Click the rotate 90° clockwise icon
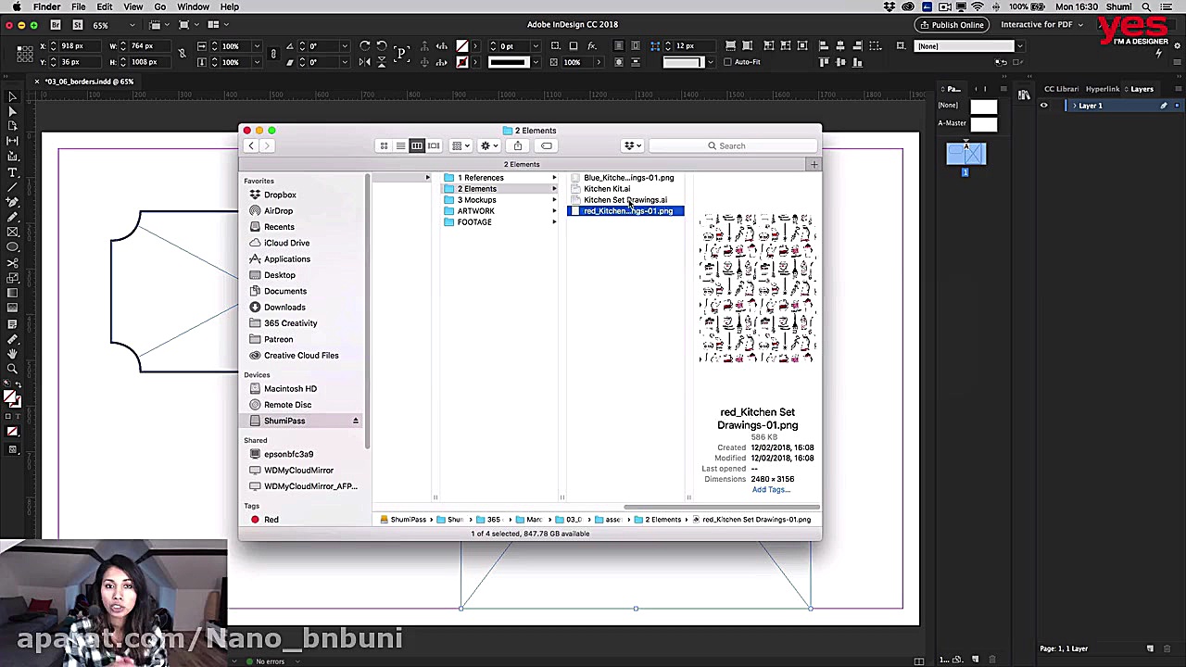The height and width of the screenshot is (667, 1186). (365, 45)
